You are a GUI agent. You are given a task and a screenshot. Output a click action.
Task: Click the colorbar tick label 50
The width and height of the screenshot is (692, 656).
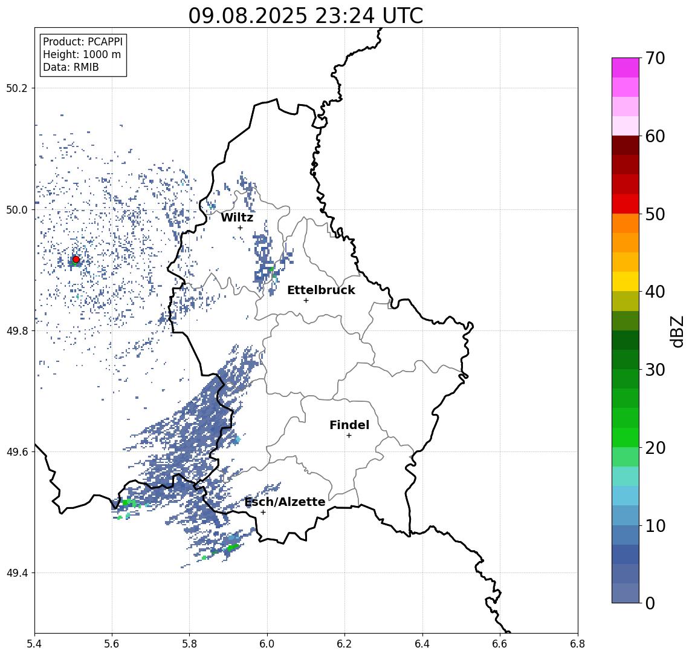[655, 214]
